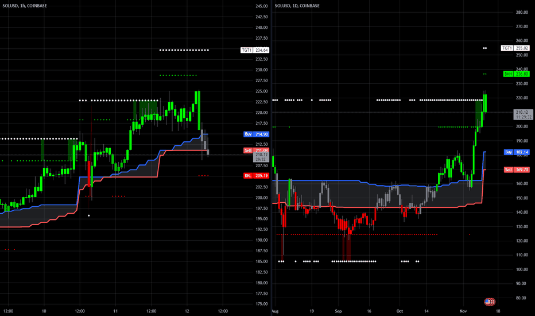Click the green BKH 236.80 label
Screen dimensions: 535x316
click(517, 74)
